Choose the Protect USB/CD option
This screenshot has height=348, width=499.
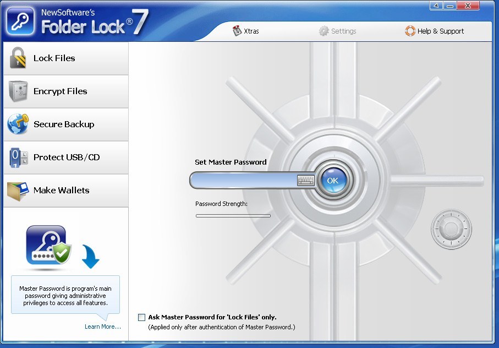[x=62, y=157]
